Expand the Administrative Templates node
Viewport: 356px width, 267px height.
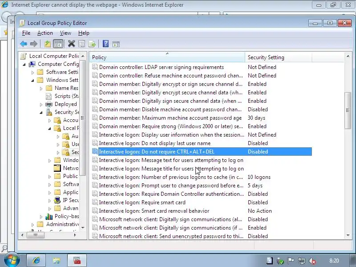click(x=32, y=225)
